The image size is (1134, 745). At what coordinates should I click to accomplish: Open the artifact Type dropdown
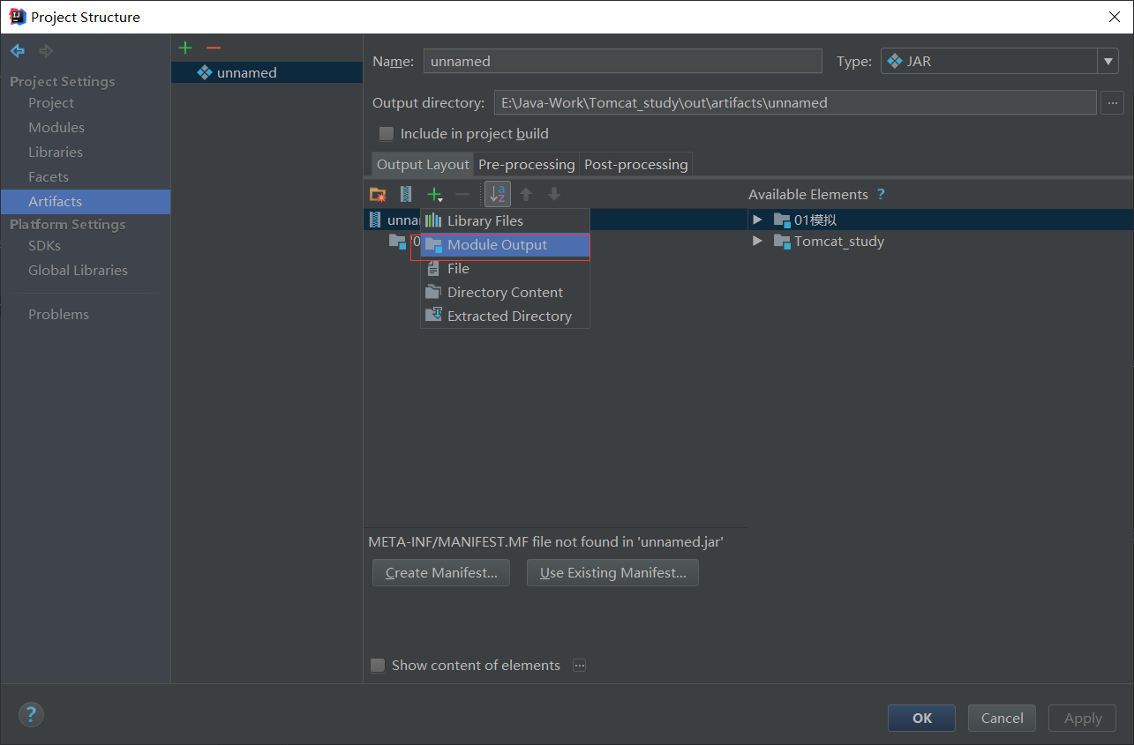[1108, 62]
